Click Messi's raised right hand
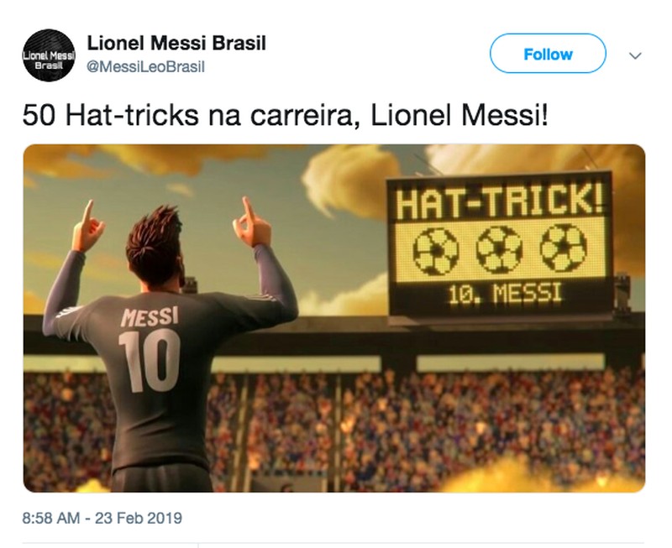Screen dimensions: 672x548 (252, 222)
